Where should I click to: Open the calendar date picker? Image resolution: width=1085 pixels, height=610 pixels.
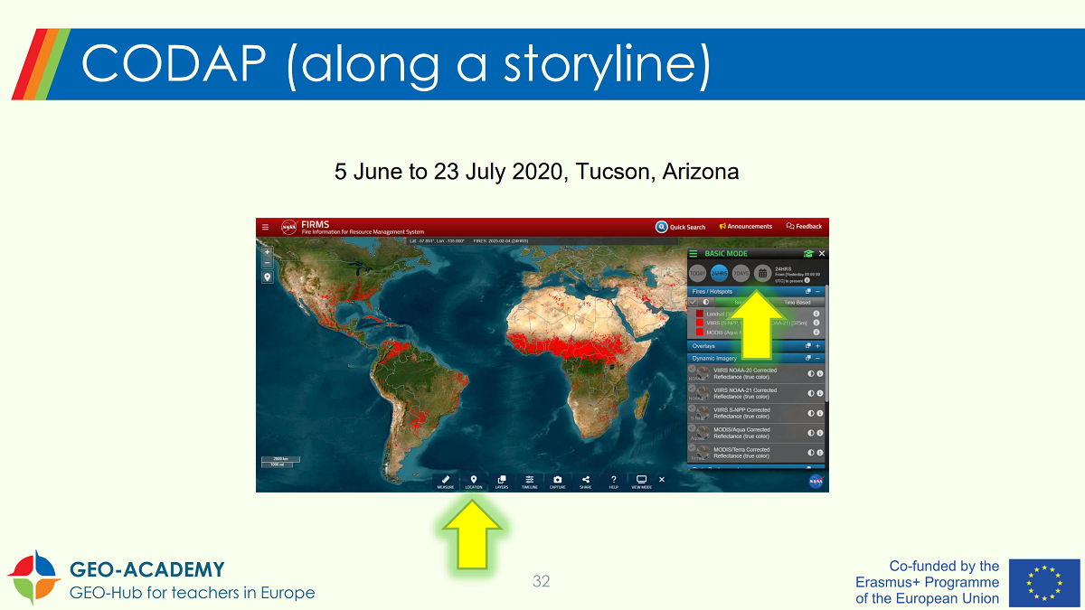762,272
